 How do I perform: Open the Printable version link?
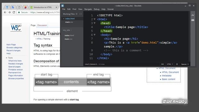pyautogui.click(x=16, y=70)
